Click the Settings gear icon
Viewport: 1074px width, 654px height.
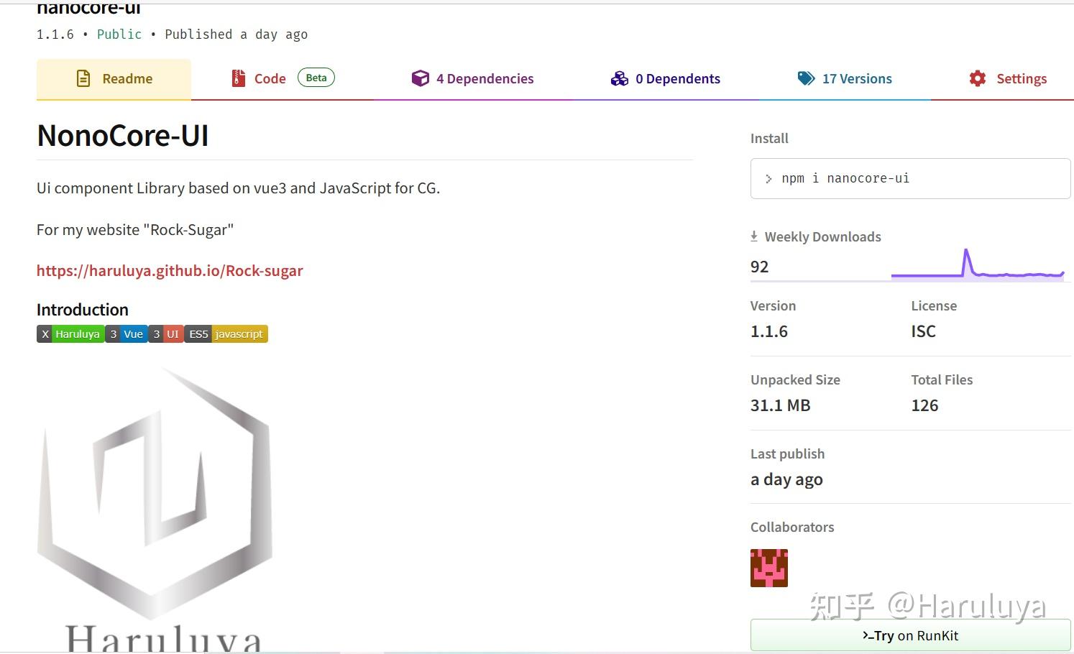click(x=978, y=78)
